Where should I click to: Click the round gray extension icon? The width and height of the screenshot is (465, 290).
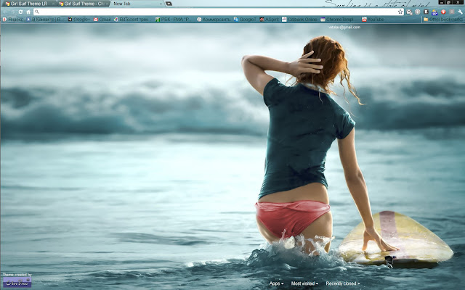pyautogui.click(x=418, y=12)
